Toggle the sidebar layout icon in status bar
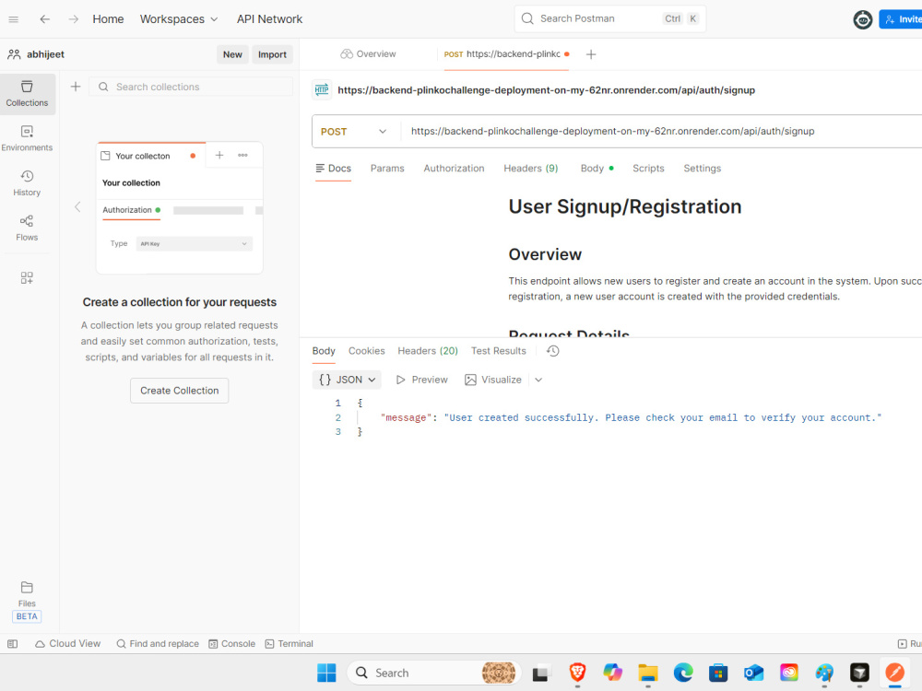The height and width of the screenshot is (691, 922). pos(12,644)
